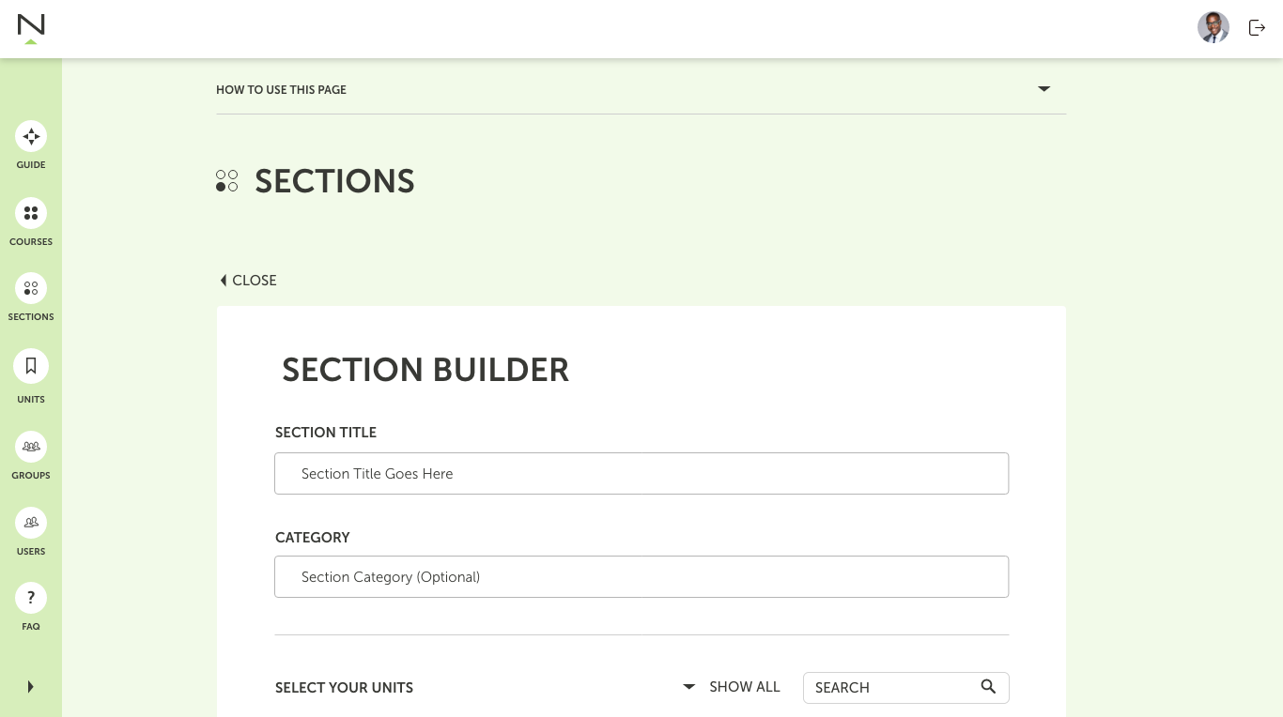Click the Search units field
Screen dimensions: 1283x717
click(x=906, y=688)
